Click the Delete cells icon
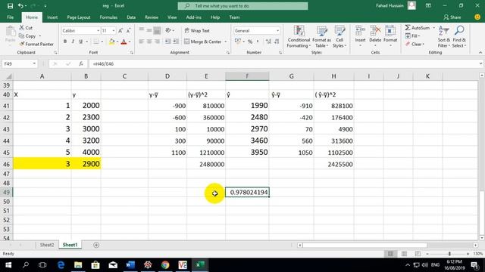The width and height of the screenshot is (485, 272). pos(375,31)
